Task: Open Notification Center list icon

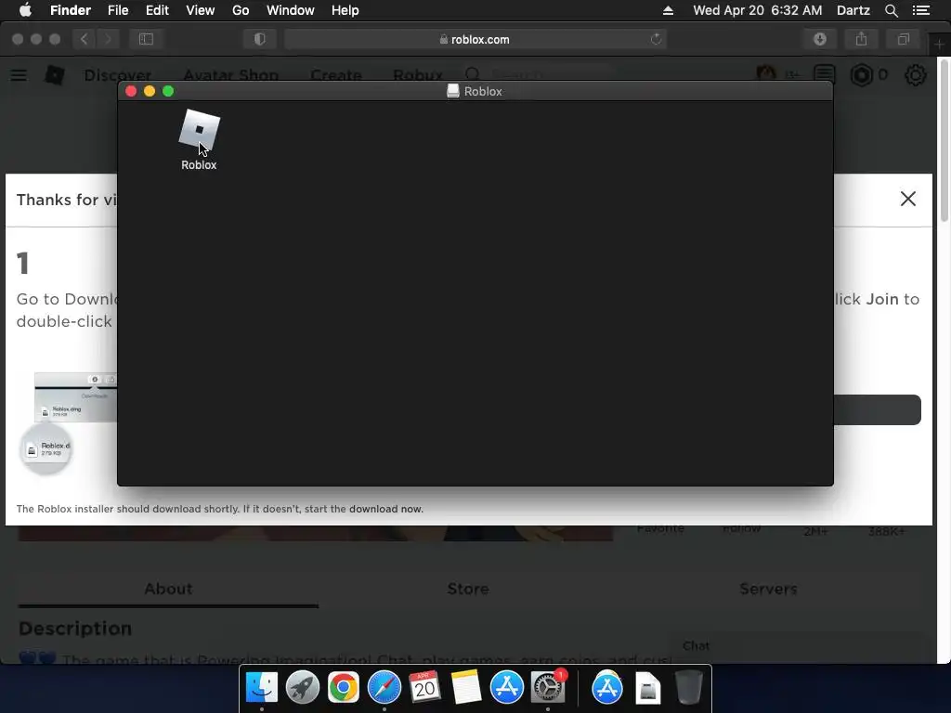Action: pyautogui.click(x=921, y=10)
